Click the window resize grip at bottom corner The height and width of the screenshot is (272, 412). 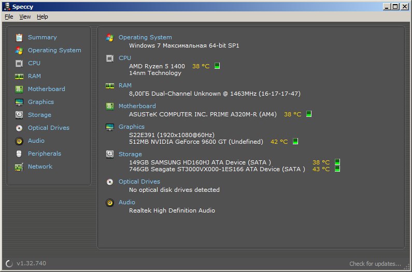[x=407, y=267]
